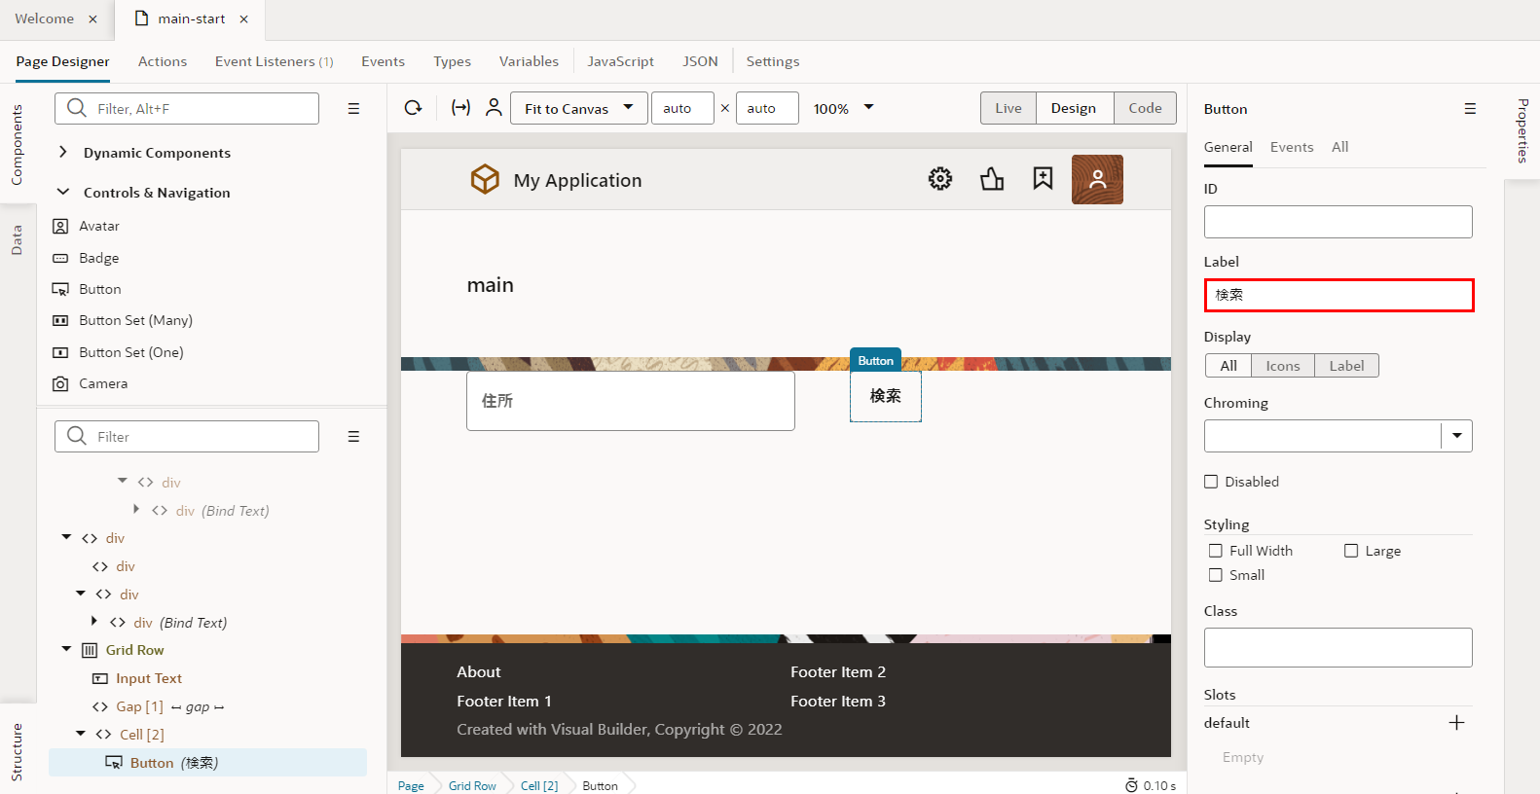The image size is (1540, 794).
Task: Click the settings gear in app header
Action: point(939,179)
